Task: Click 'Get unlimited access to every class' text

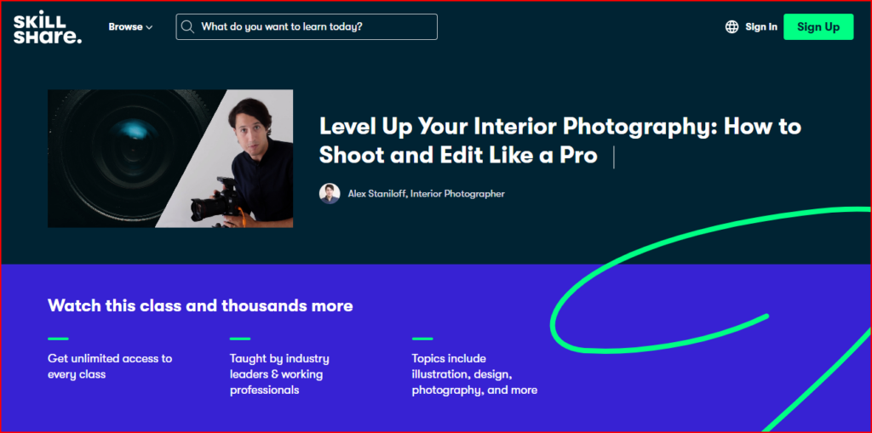Action: click(x=110, y=367)
